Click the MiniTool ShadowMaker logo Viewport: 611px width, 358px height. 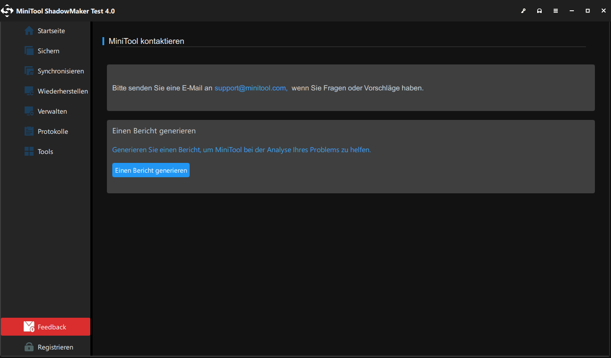pos(7,11)
